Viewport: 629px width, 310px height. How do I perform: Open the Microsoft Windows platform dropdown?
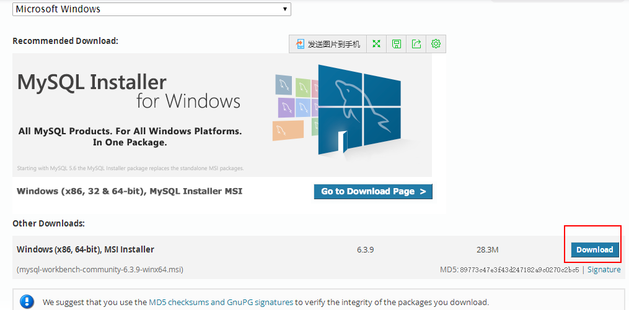click(x=152, y=9)
